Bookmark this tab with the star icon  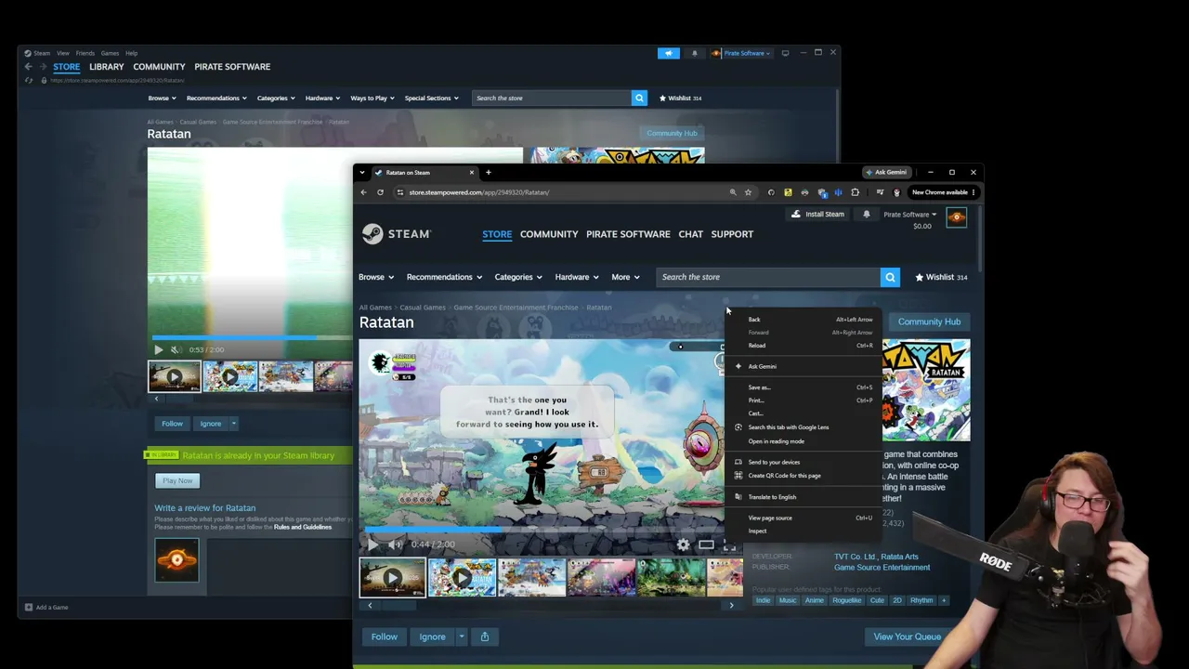coord(748,192)
